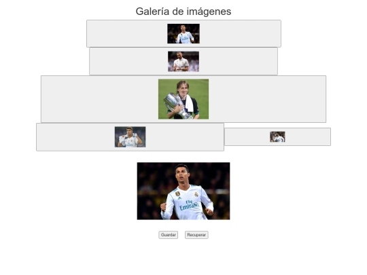
Task: Click Ronaldo's face in the large preview
Action: pos(182,173)
